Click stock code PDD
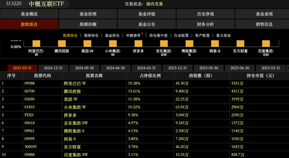289x158 pixels. [29, 115]
